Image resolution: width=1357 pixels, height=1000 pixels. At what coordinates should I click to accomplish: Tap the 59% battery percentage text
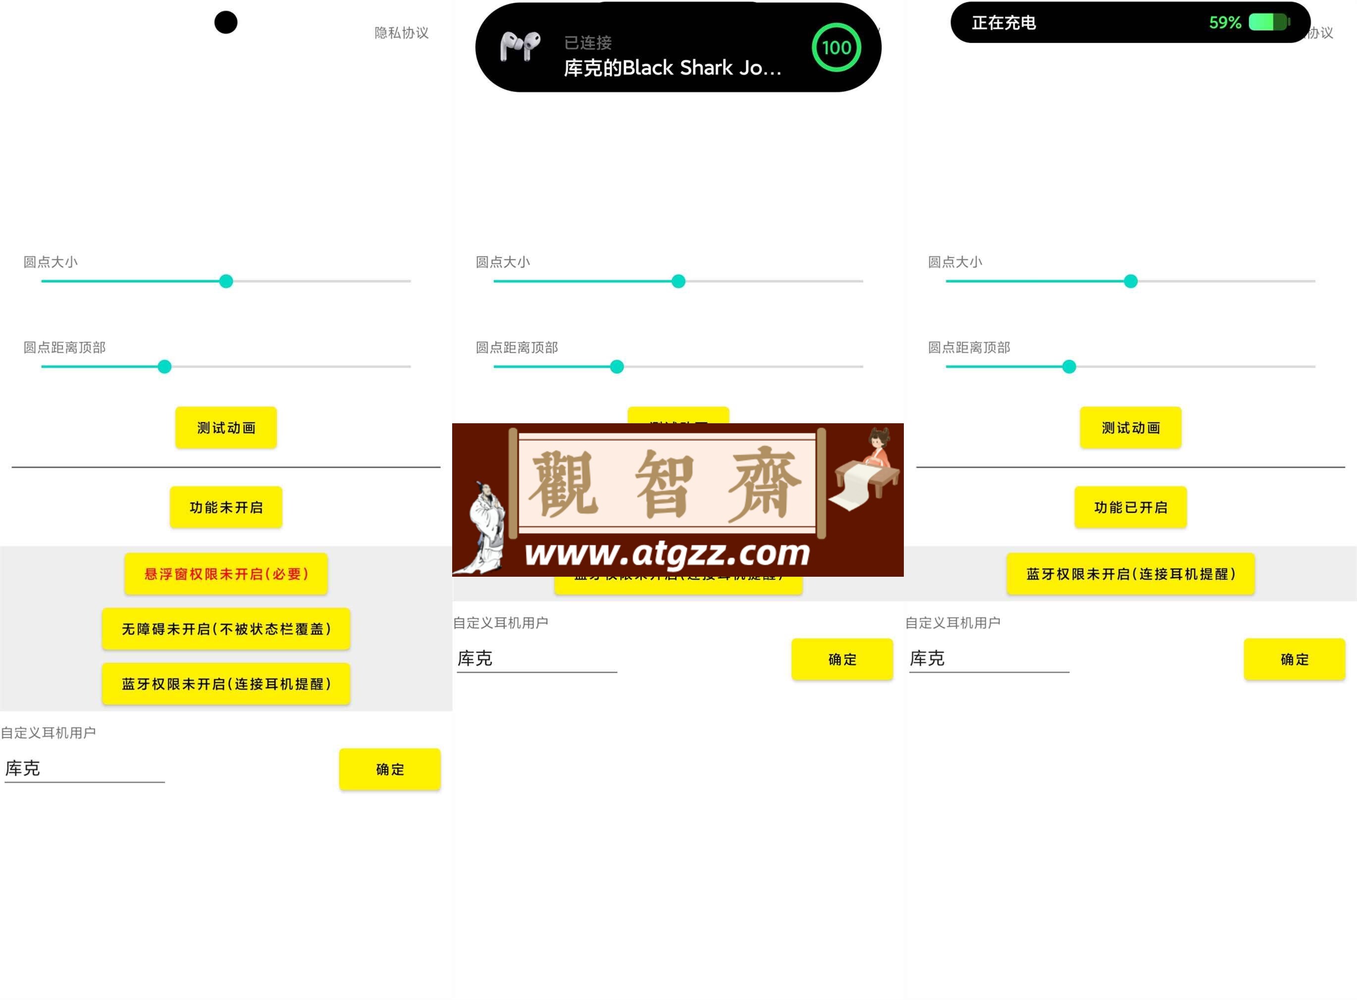point(1224,23)
